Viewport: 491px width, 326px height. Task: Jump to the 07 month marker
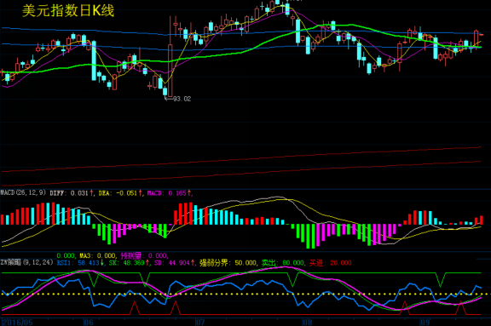tap(200, 323)
